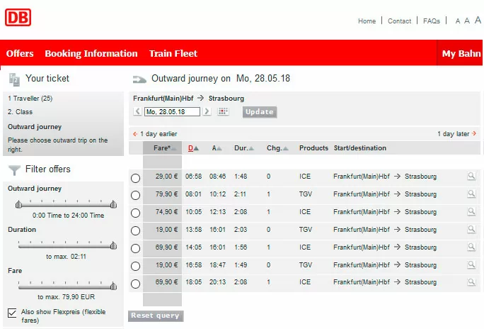Click 'to max. 02:11' label
This screenshot has width=484, height=329.
click(66, 257)
